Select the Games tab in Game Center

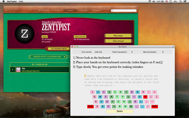point(70,10)
